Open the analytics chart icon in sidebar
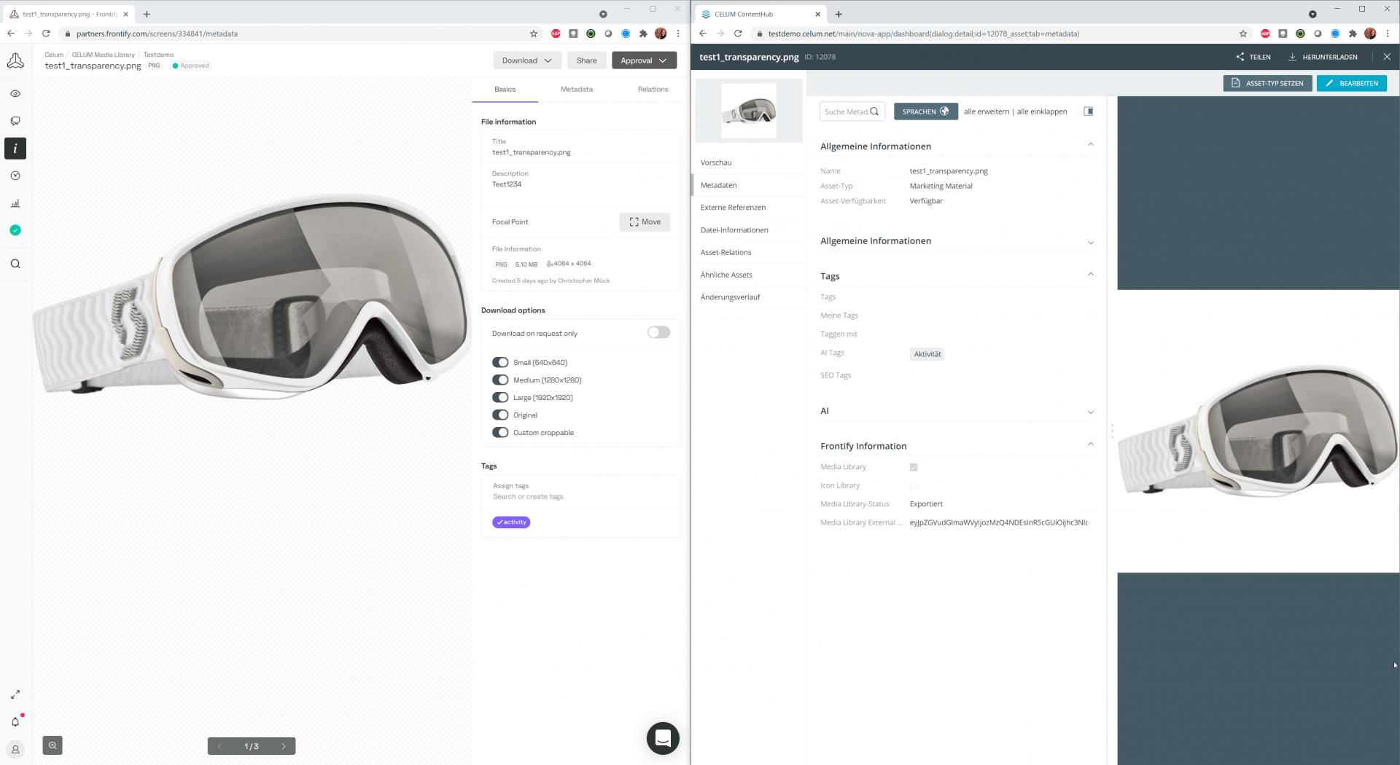Viewport: 1400px width, 765px height. (15, 203)
